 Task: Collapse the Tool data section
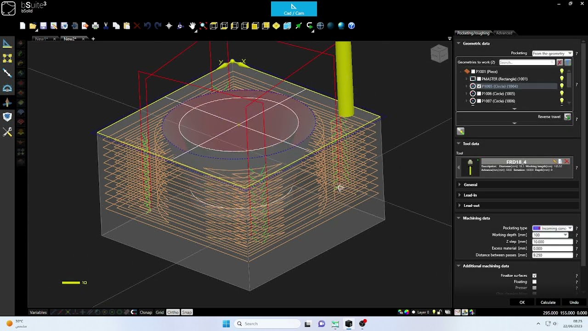pos(458,143)
